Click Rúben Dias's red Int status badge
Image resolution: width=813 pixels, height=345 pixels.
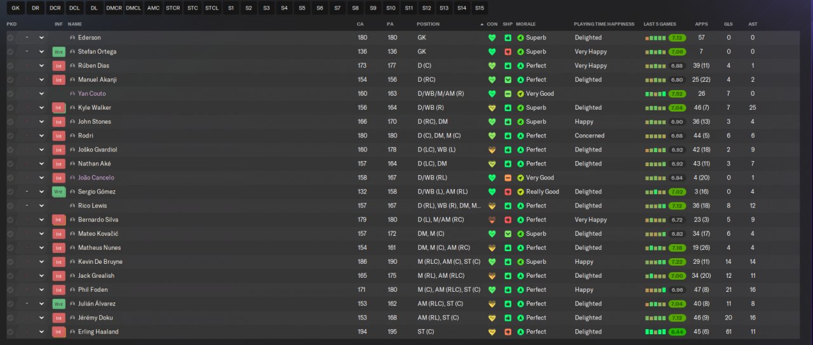click(x=59, y=65)
